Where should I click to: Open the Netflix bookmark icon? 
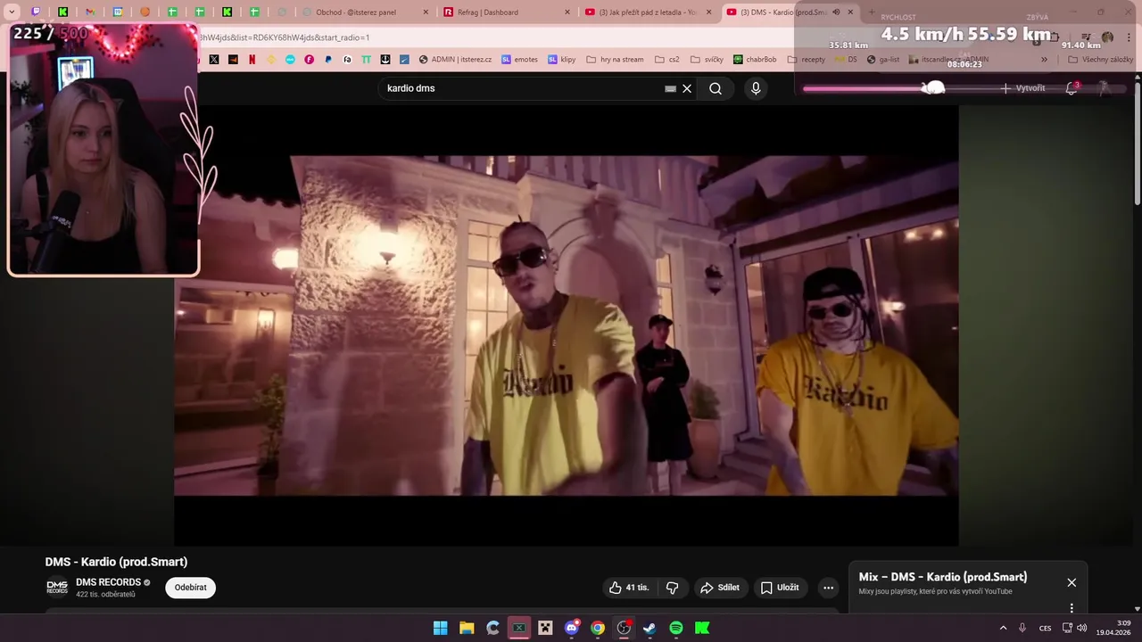pos(252,60)
